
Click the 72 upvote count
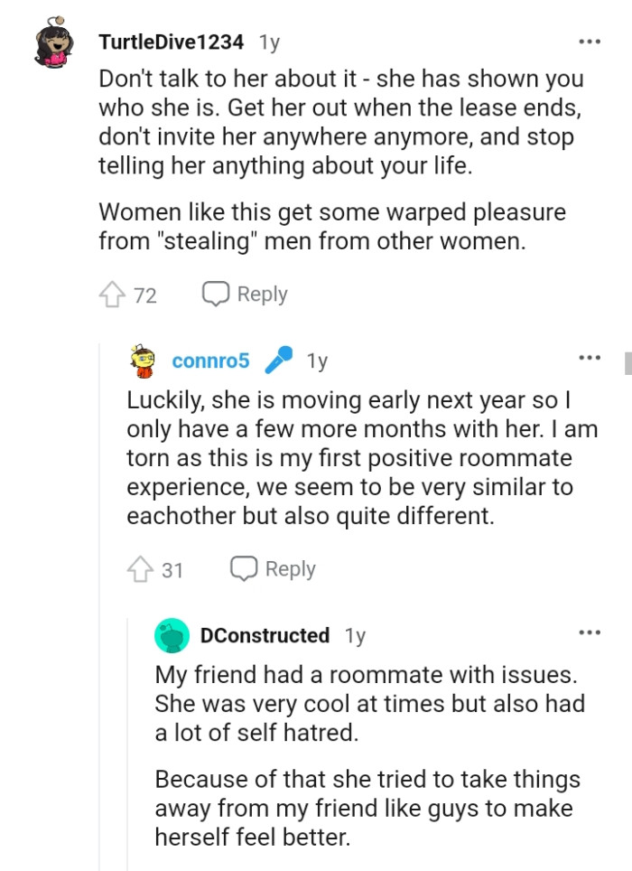(145, 295)
